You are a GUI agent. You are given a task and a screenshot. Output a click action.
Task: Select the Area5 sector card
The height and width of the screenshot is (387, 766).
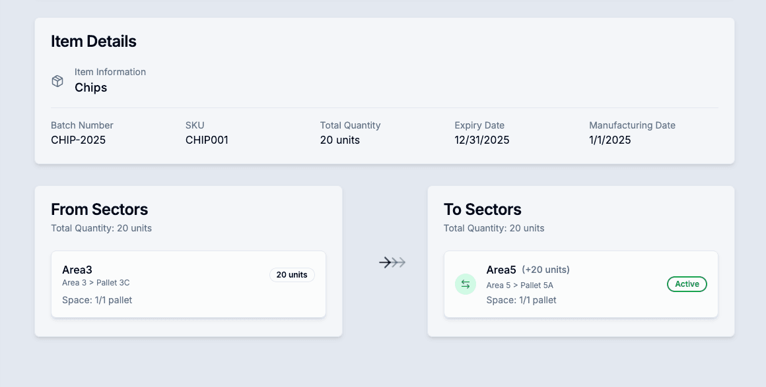(580, 284)
